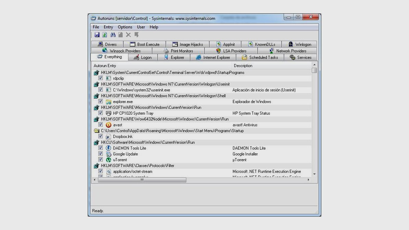Click the horizontal scrollbar right arrow
The image size is (409, 230).
click(x=309, y=180)
